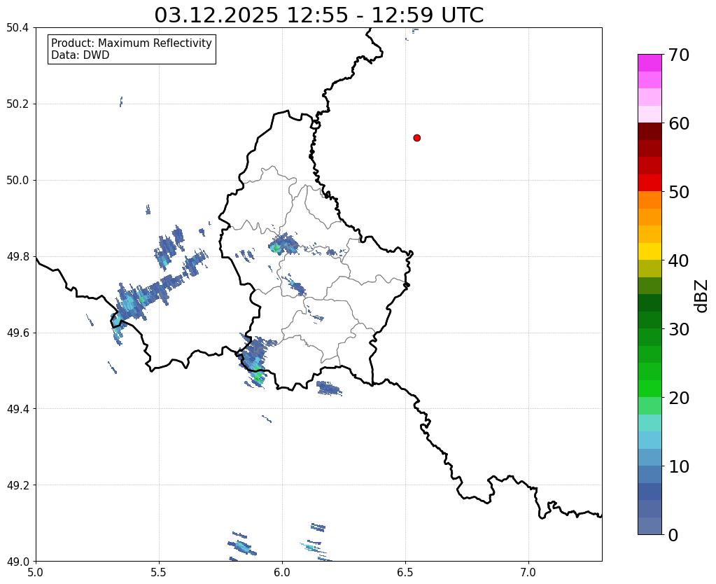Screen dimensions: 716x584
Task: Pick the yellow colorbar segment near 40
Action: 650,251
